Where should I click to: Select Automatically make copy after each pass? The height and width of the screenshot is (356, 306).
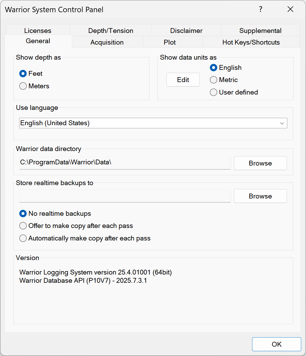click(23, 238)
